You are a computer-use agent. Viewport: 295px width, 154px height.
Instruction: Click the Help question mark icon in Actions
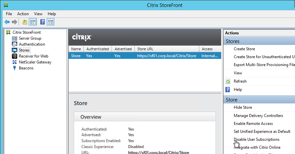click(x=228, y=90)
